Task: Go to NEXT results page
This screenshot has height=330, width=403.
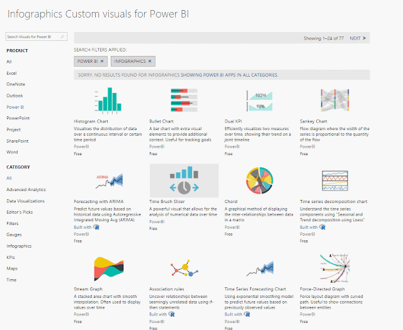Action: [358, 38]
